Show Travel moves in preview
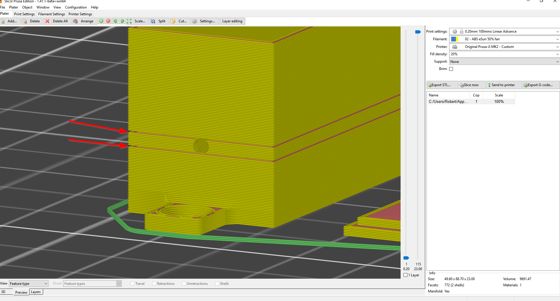This screenshot has height=301, width=560. click(133, 283)
